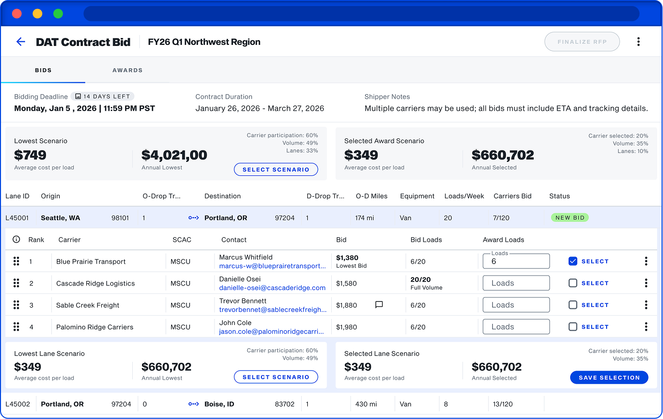Check Select for Sable Creek Freight
Image resolution: width=663 pixels, height=419 pixels.
tap(573, 305)
